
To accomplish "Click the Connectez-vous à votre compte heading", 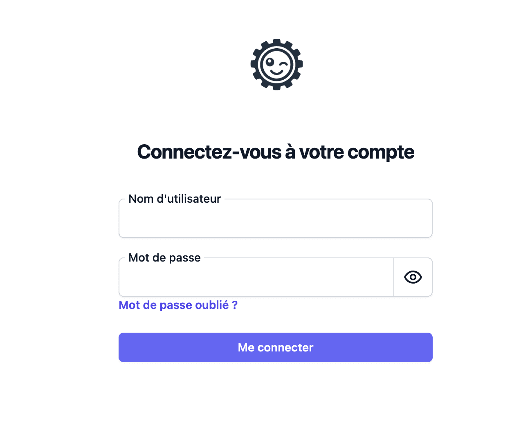I will click(x=276, y=152).
